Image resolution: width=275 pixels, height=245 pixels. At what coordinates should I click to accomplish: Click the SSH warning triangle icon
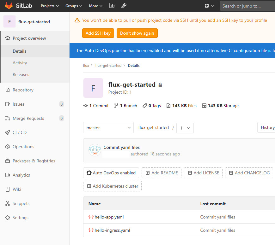pyautogui.click(x=77, y=20)
